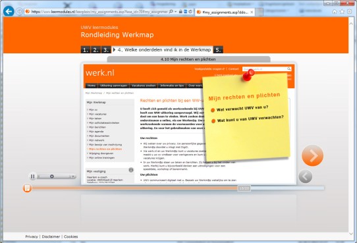Viewport: 357px width, 243px height.
Task: Click the orange next slide arrow
Action: tap(312, 155)
